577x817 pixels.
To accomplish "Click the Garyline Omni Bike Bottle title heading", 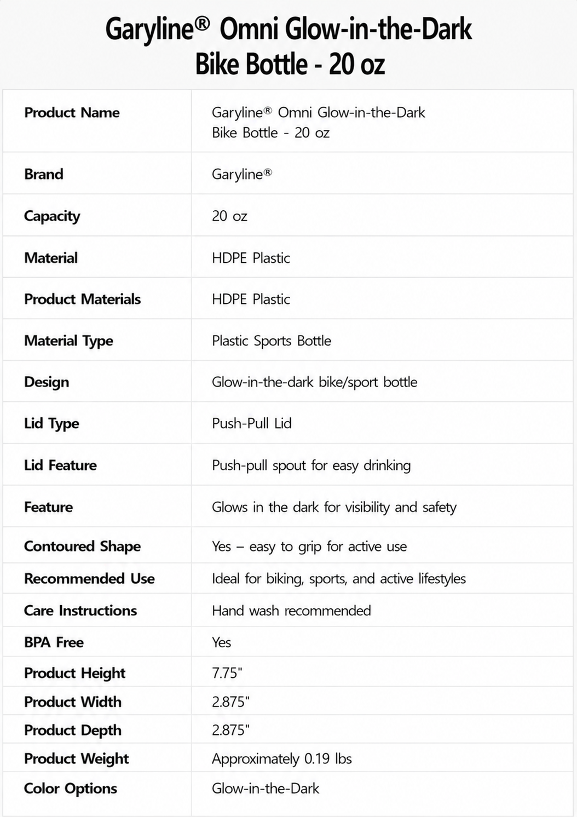I will click(x=288, y=46).
